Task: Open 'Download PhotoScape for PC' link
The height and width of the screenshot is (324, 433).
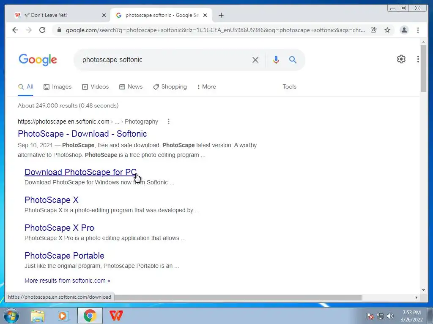Action: 81,172
